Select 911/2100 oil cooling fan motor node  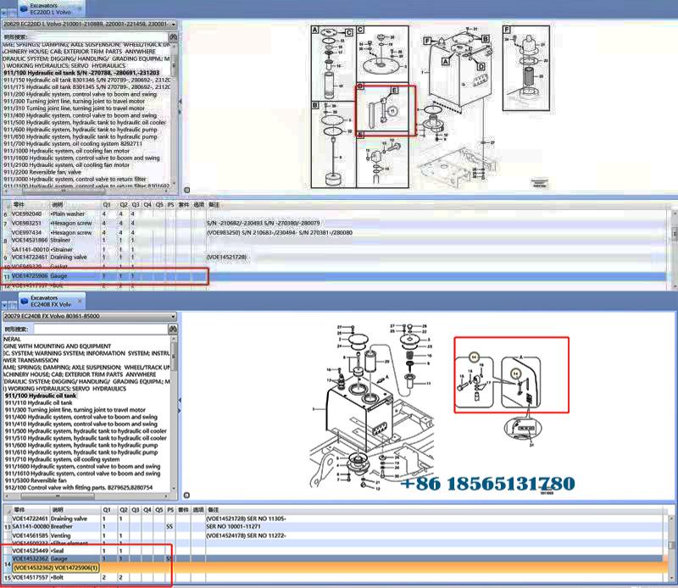(67, 164)
